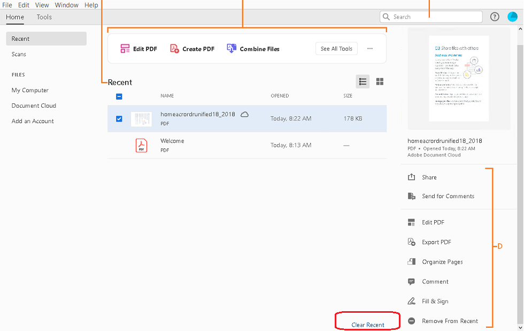This screenshot has width=524, height=331.
Task: Open the account avatar menu
Action: tap(513, 17)
